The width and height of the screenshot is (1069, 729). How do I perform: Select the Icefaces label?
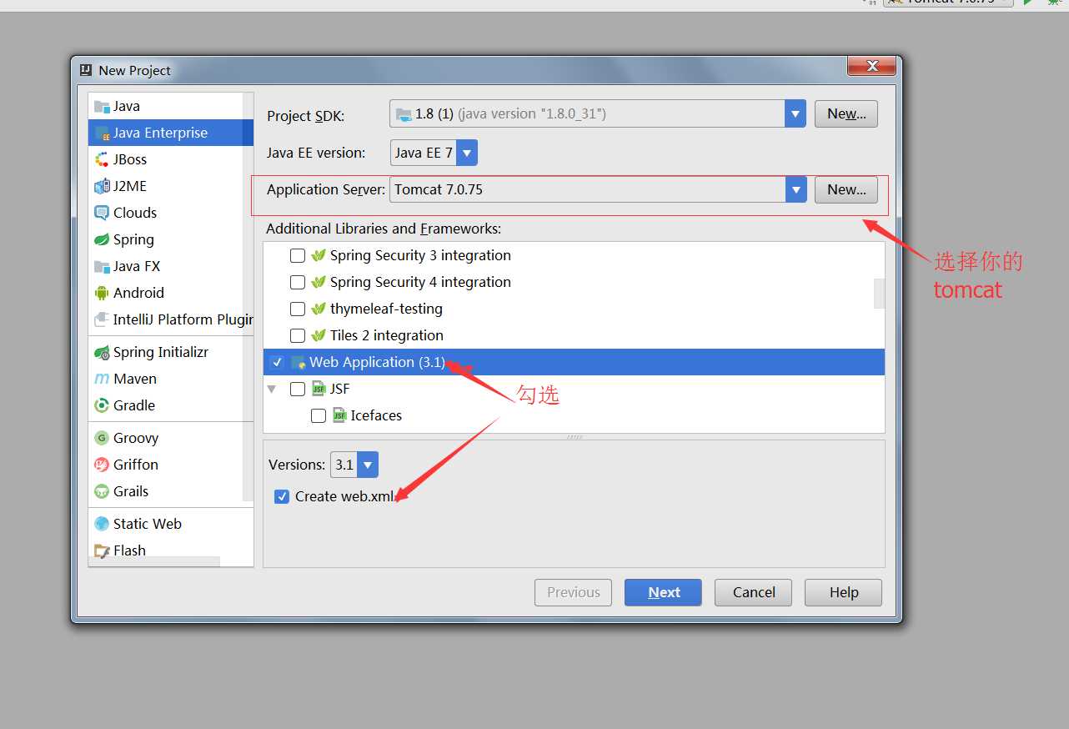pyautogui.click(x=376, y=415)
